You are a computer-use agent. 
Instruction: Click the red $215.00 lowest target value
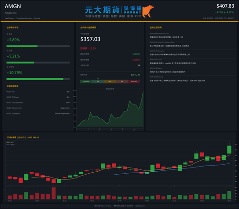click(x=136, y=60)
